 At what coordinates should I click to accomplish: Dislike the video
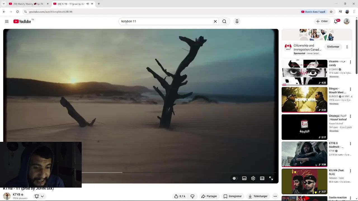[192, 196]
